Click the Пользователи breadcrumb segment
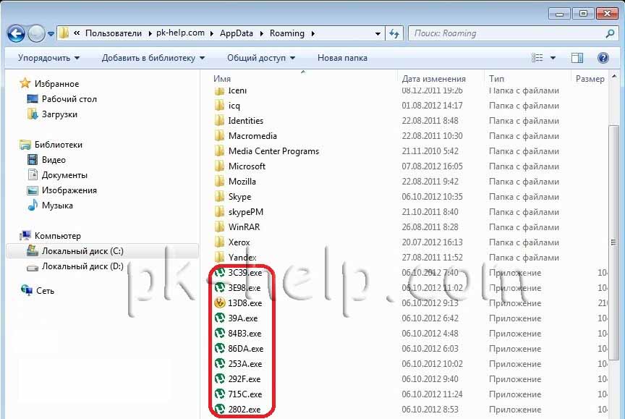 (114, 33)
